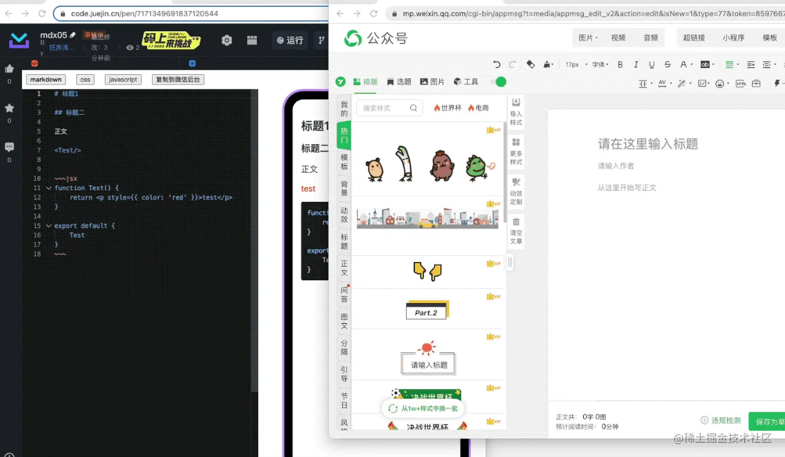
Task: Toggle the green plugin switch on the toolbar
Action: coord(501,82)
